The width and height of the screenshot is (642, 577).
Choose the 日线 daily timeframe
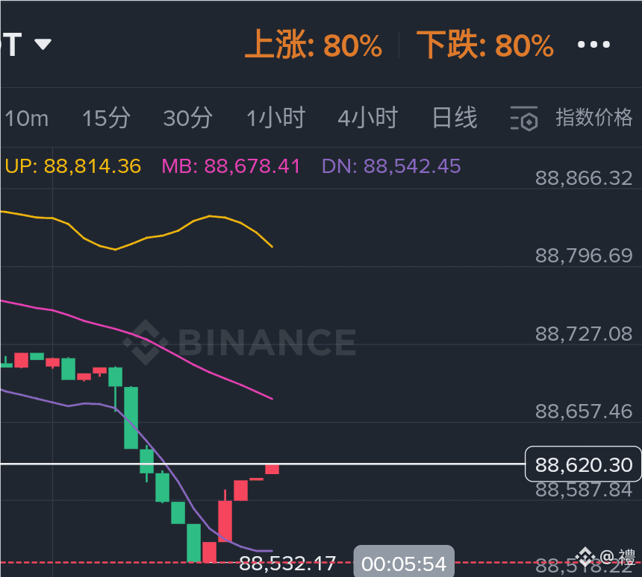click(x=455, y=119)
